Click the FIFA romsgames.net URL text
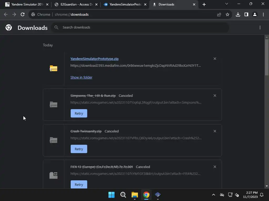 pyautogui.click(x=135, y=174)
